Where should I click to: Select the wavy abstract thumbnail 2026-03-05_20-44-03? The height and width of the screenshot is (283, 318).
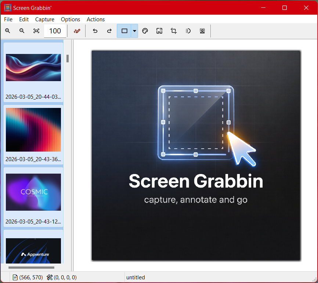(x=33, y=72)
